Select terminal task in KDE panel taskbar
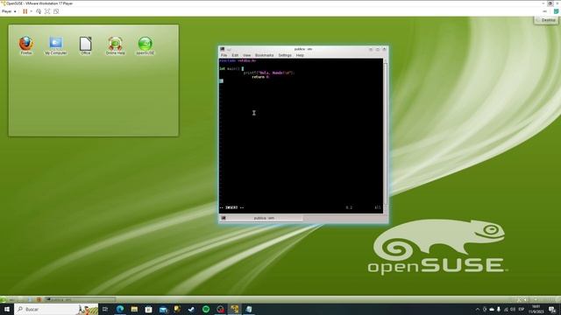 [81, 299]
